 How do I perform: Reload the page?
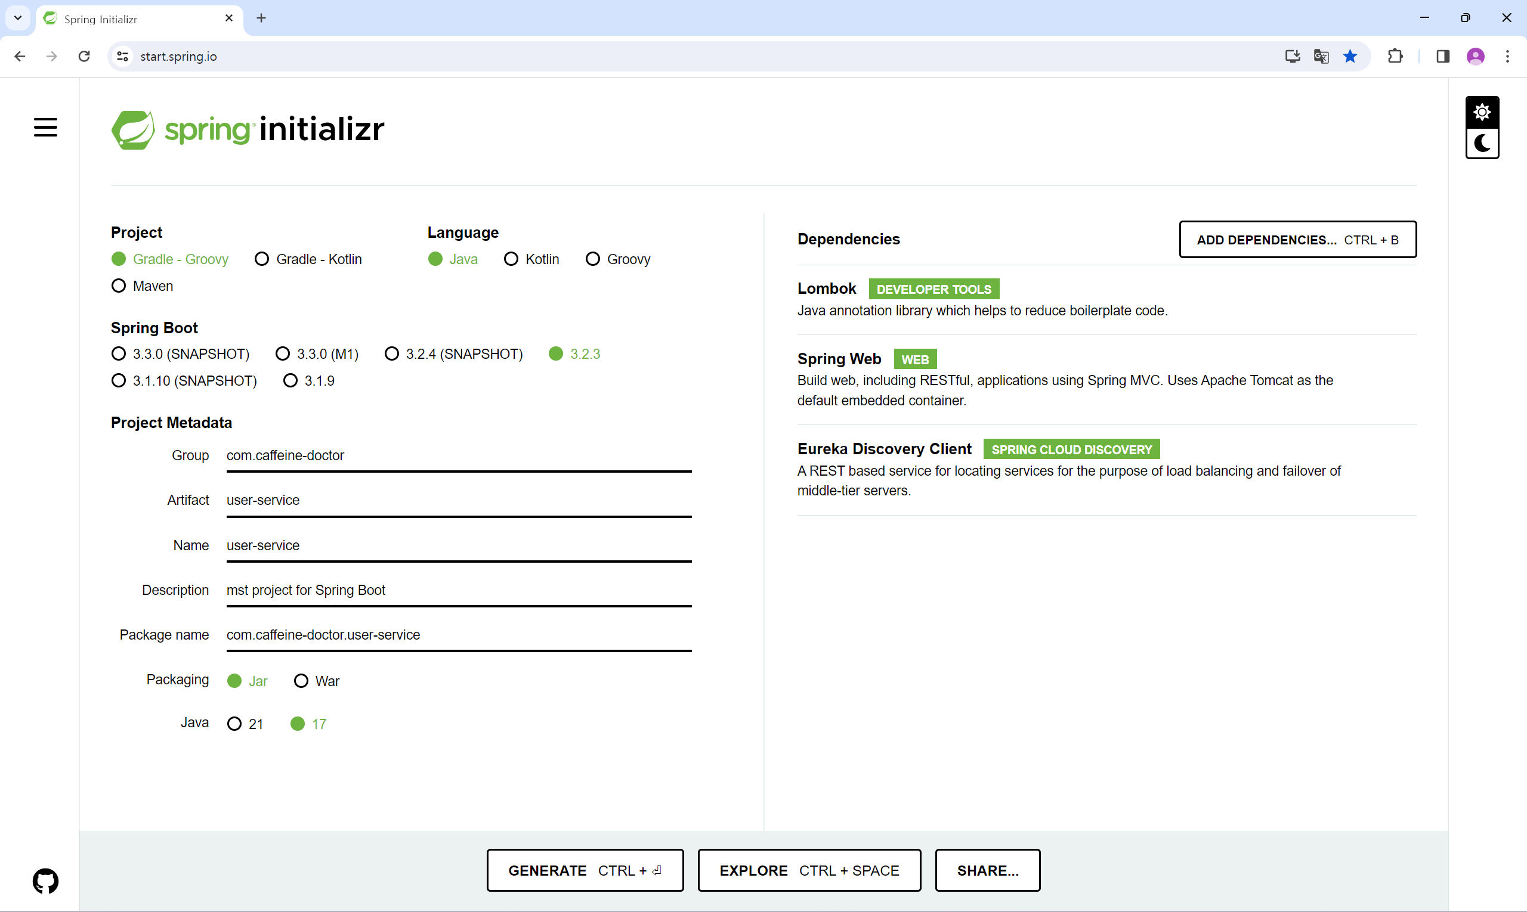[84, 57]
